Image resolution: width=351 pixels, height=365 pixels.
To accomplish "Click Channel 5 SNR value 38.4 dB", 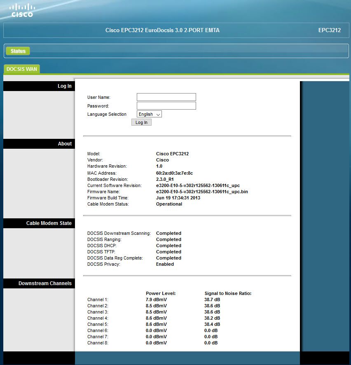I will point(212,324).
